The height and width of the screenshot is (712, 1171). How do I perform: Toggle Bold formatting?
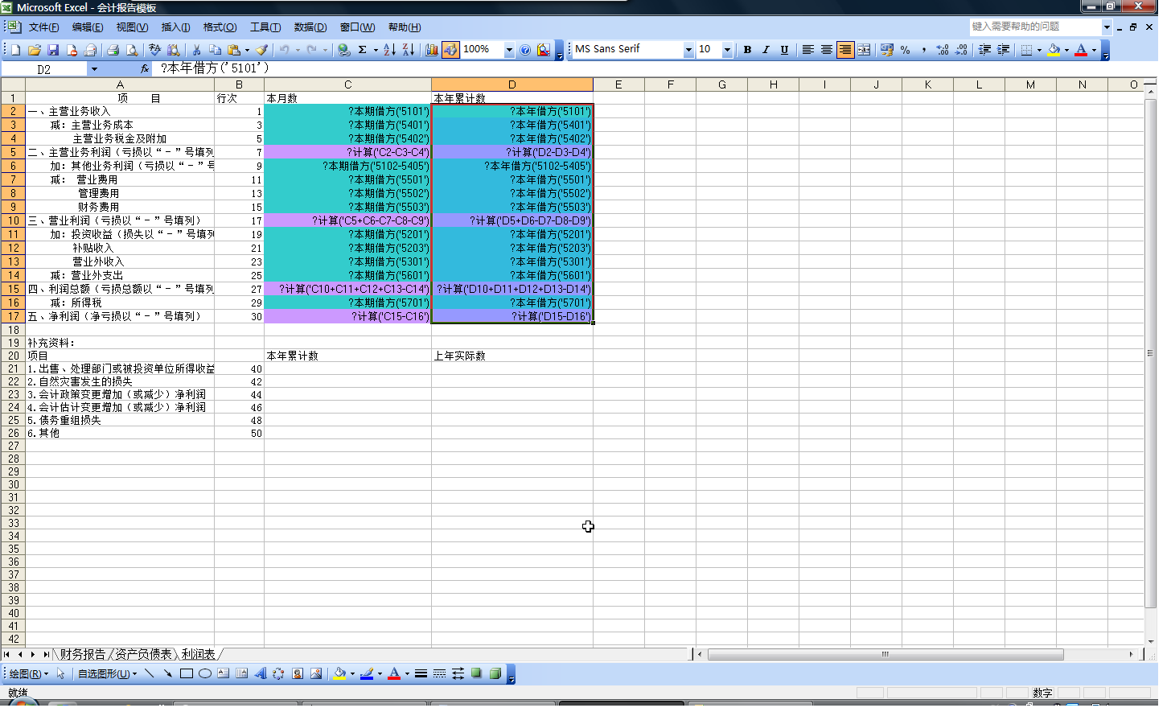click(x=747, y=50)
